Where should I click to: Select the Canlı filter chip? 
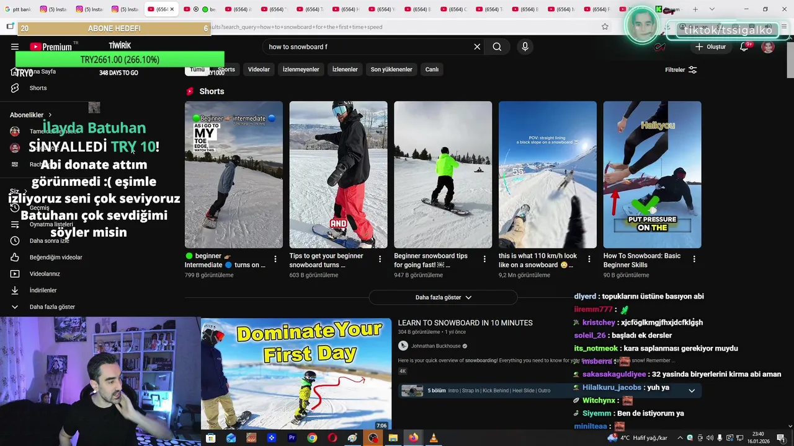tap(432, 69)
